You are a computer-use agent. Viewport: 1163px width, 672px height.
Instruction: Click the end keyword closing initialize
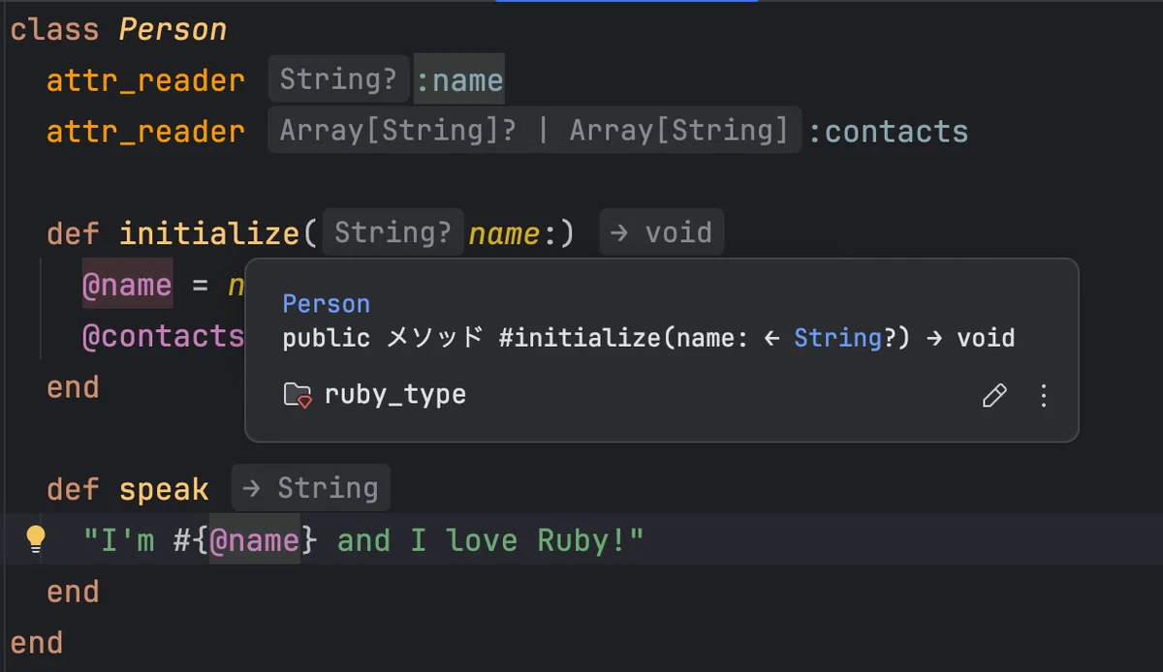coord(73,387)
